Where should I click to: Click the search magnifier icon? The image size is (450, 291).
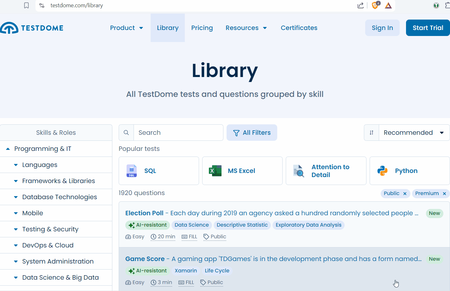pyautogui.click(x=126, y=133)
